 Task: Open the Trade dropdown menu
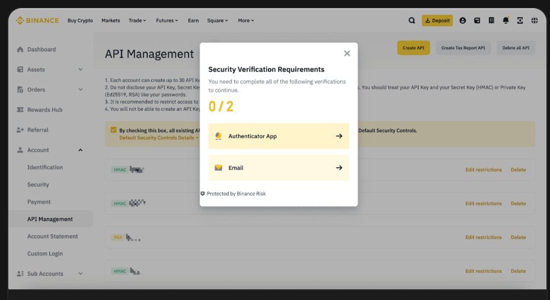point(137,20)
